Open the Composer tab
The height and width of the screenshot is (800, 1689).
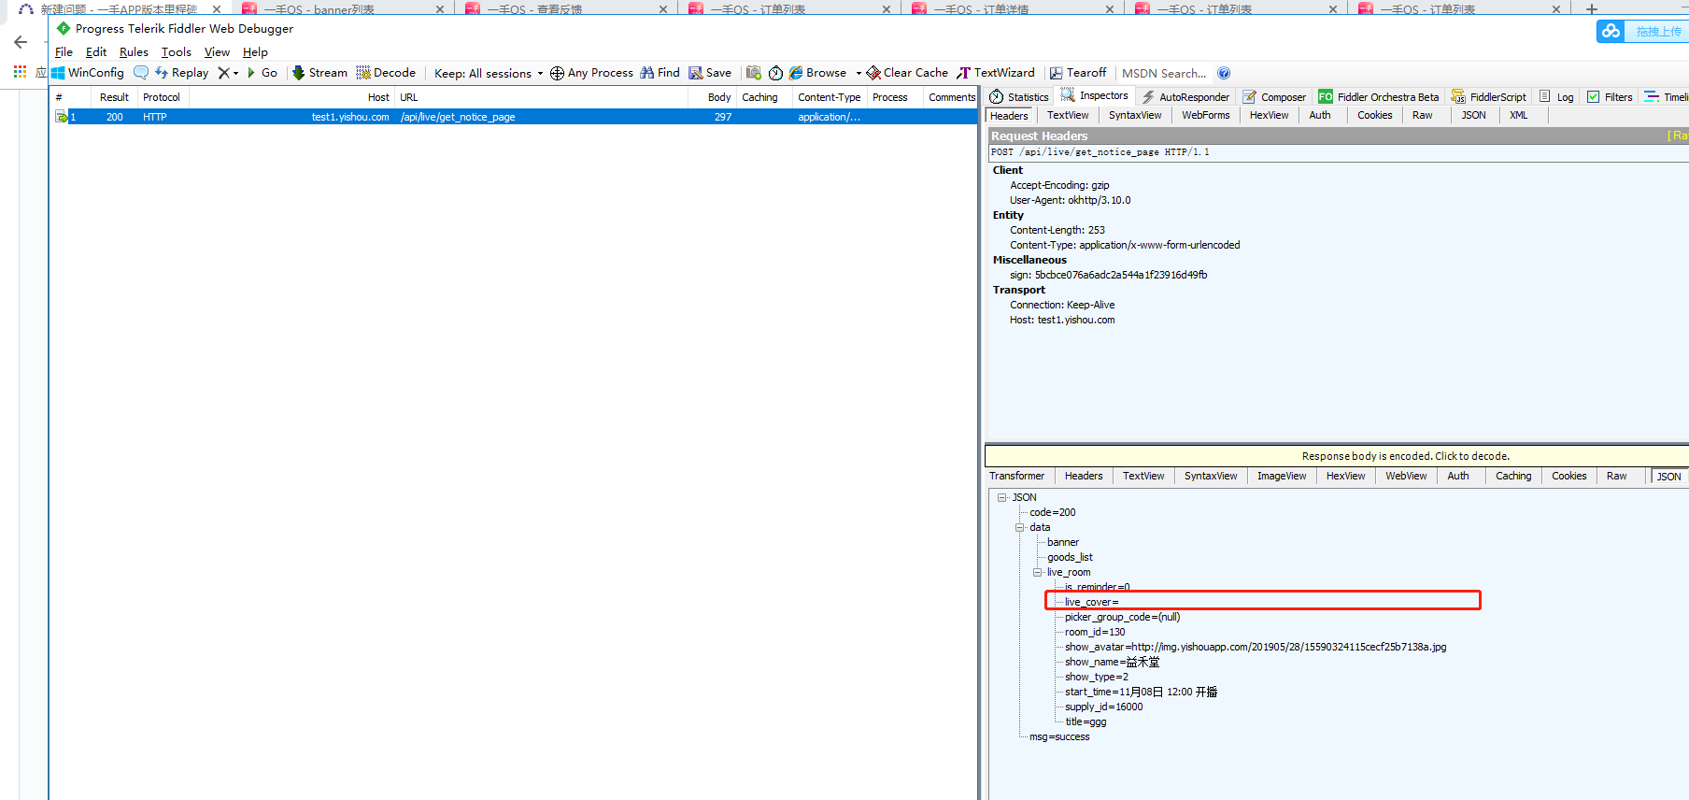click(1274, 97)
